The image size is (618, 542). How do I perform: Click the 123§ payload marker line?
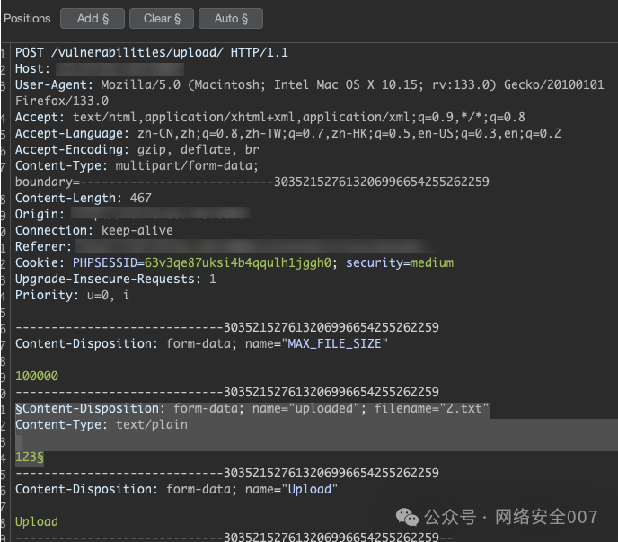coord(30,457)
